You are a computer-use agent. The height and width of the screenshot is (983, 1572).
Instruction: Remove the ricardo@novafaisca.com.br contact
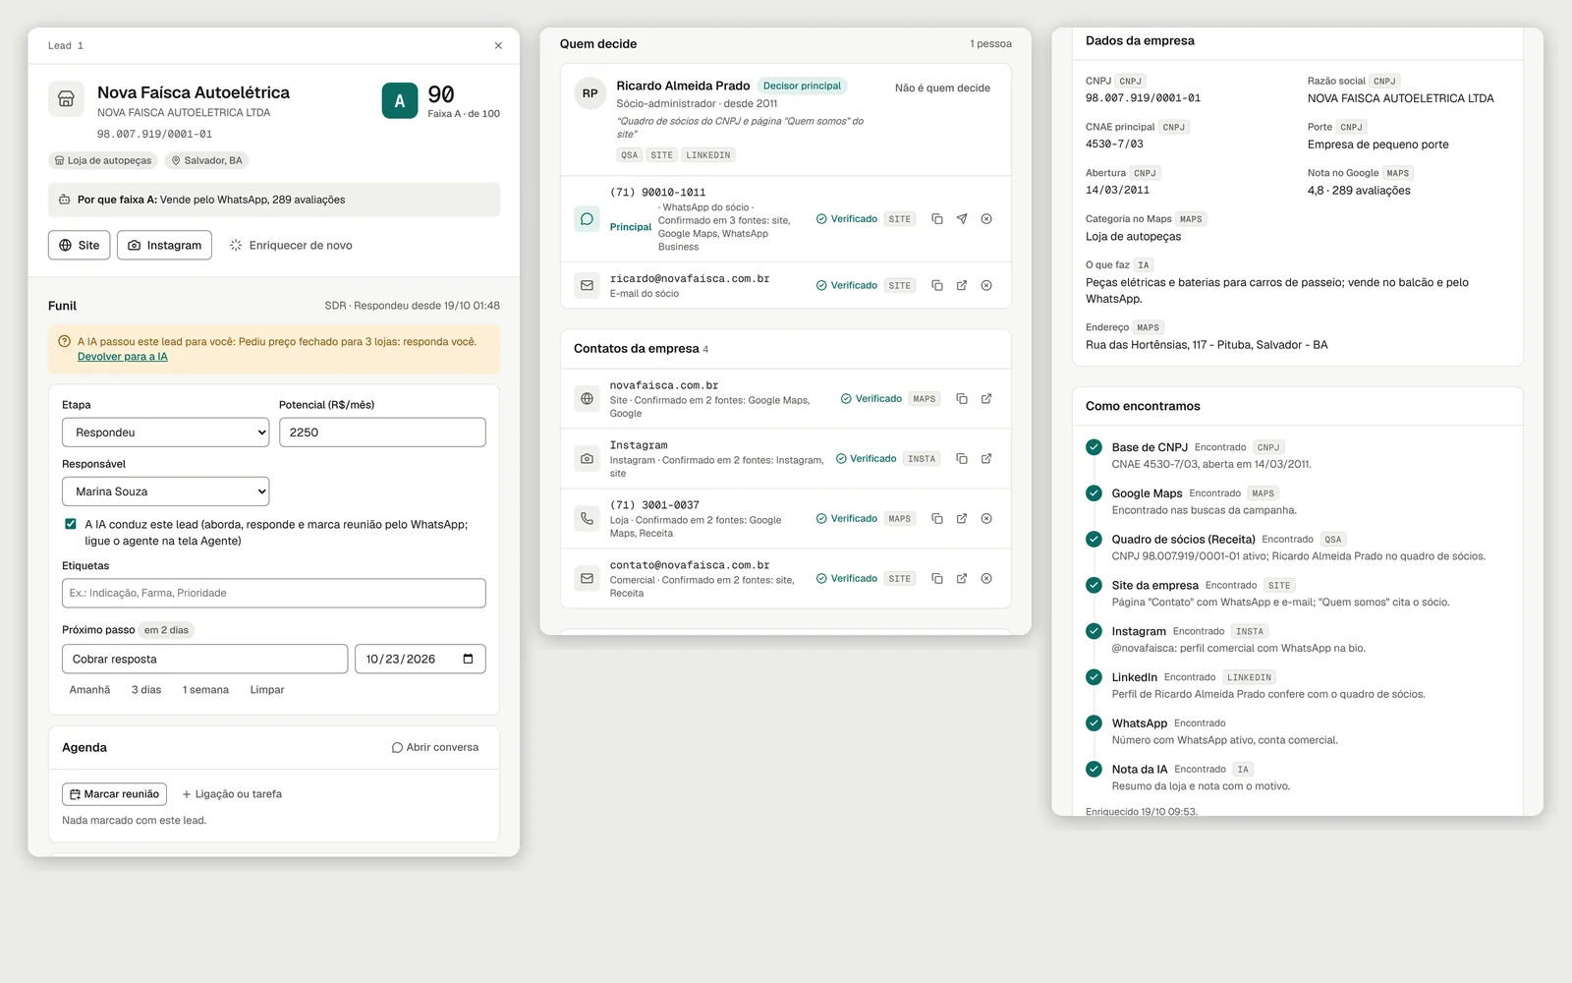point(986,285)
